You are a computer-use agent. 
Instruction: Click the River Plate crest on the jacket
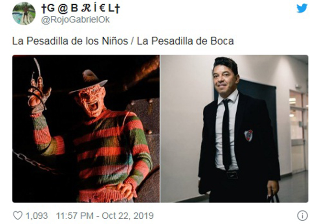(x=248, y=135)
